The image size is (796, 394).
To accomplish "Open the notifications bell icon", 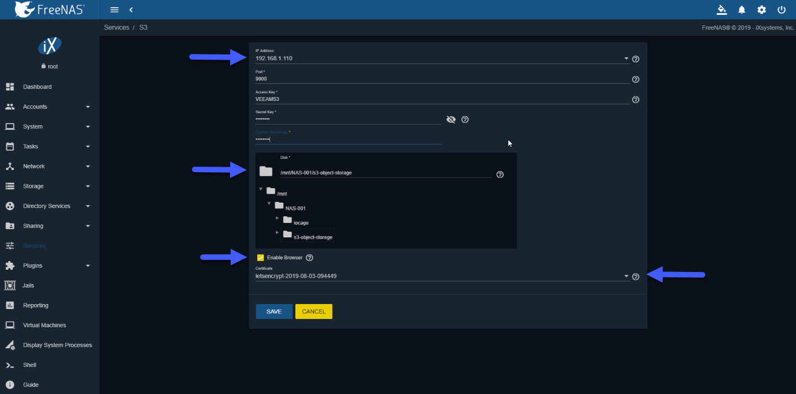I will click(742, 9).
